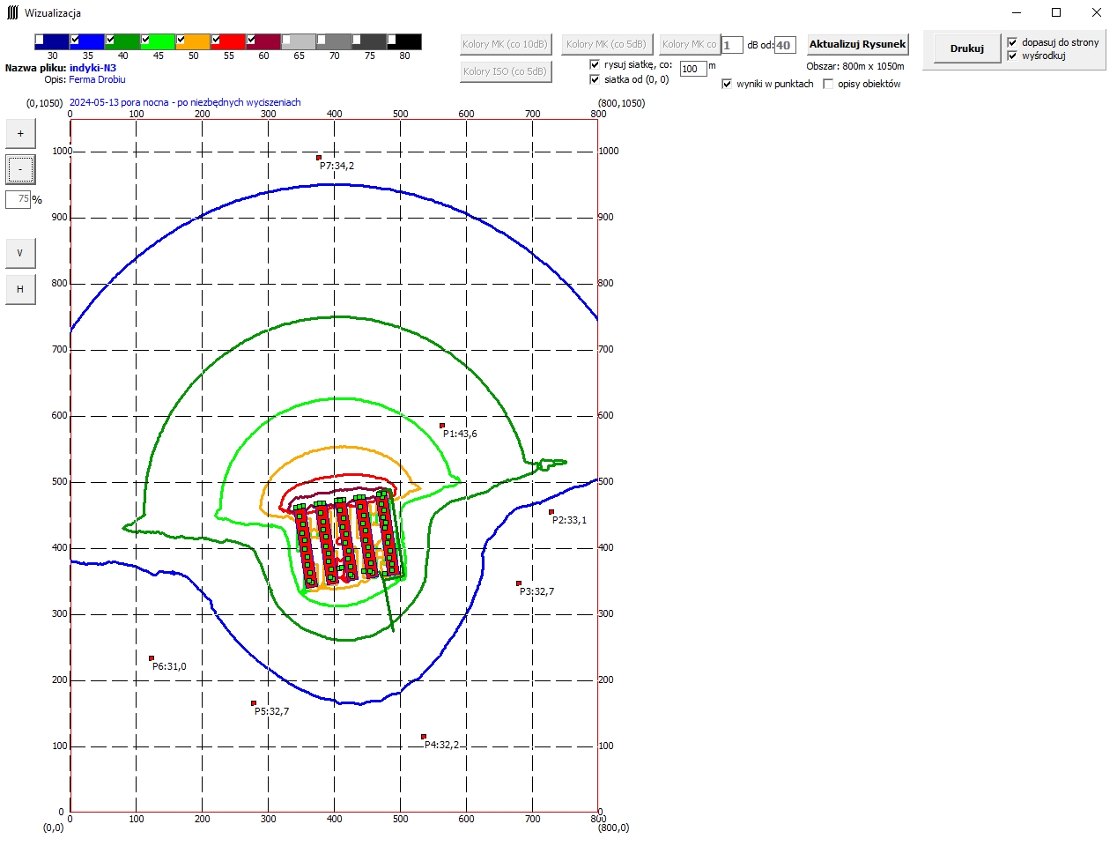The width and height of the screenshot is (1117, 854).
Task: Select the P1 receptor point marker
Action: click(442, 426)
